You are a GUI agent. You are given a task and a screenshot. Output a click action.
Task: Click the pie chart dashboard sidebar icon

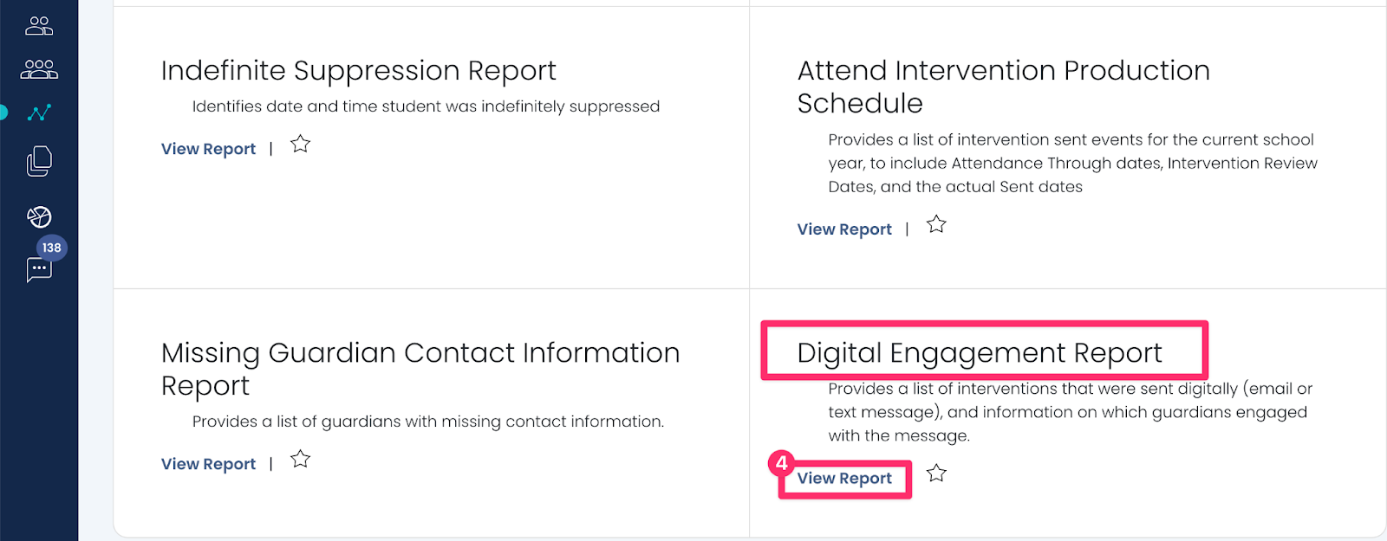click(x=39, y=216)
